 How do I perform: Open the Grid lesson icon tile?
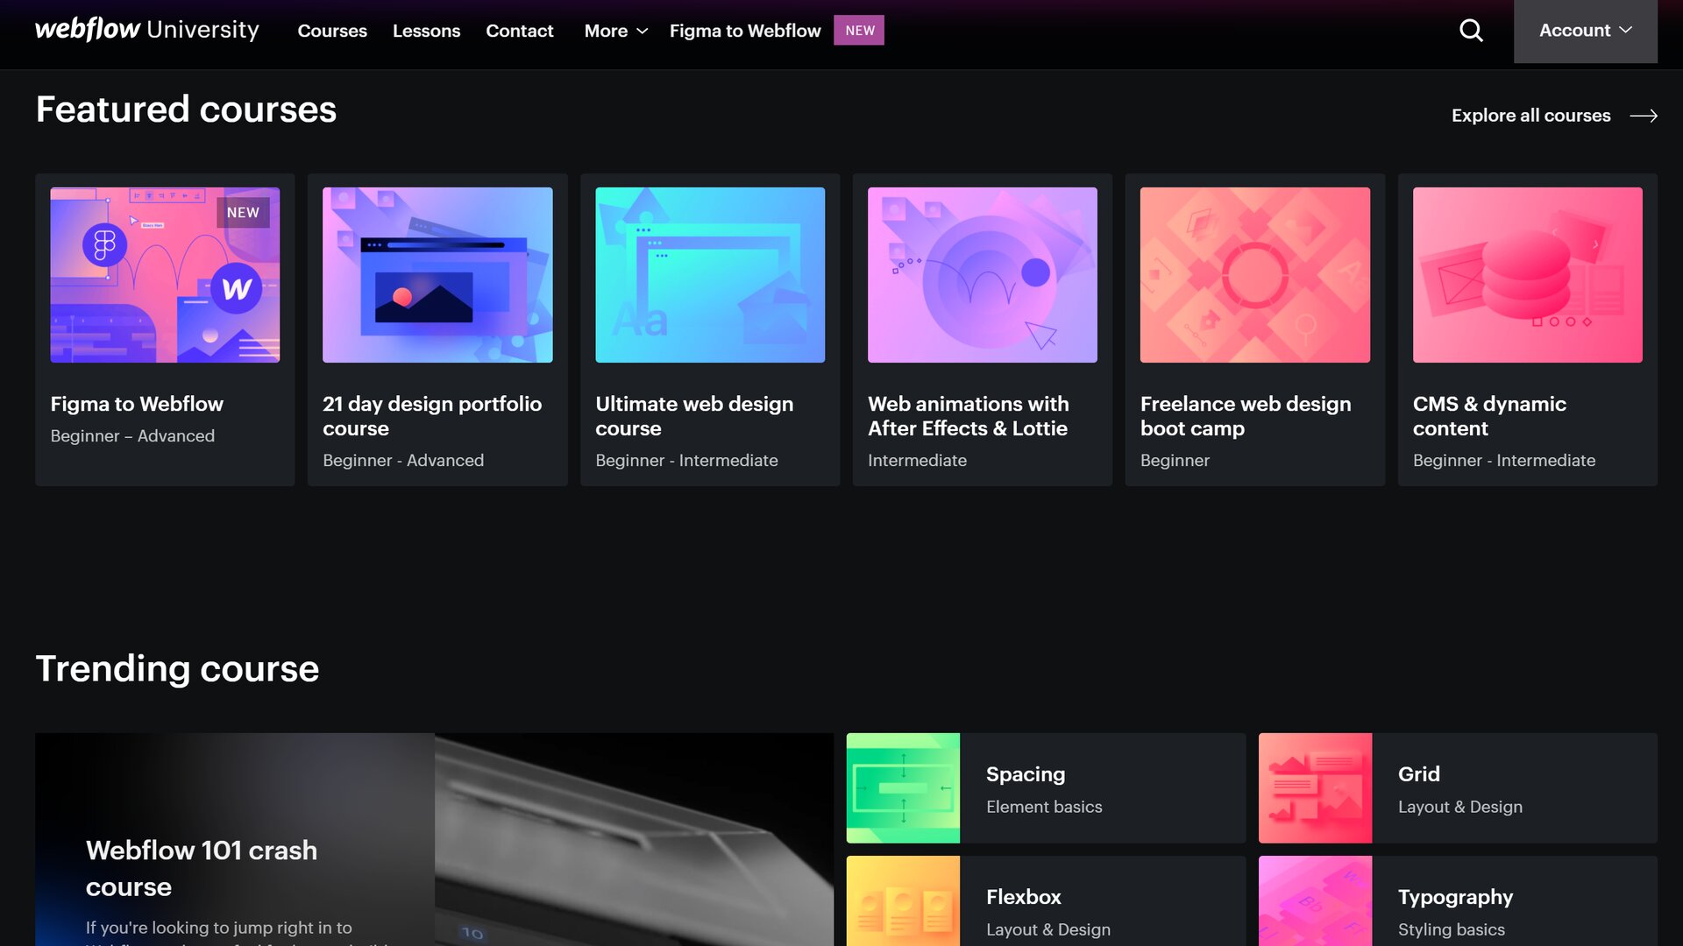click(1315, 788)
